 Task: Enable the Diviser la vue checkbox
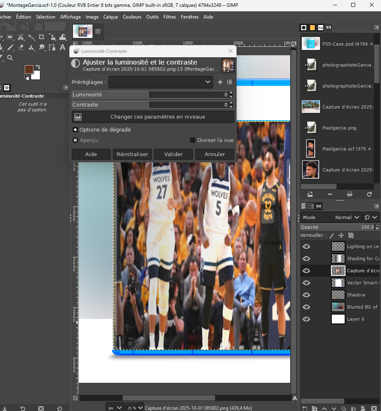[x=193, y=140]
